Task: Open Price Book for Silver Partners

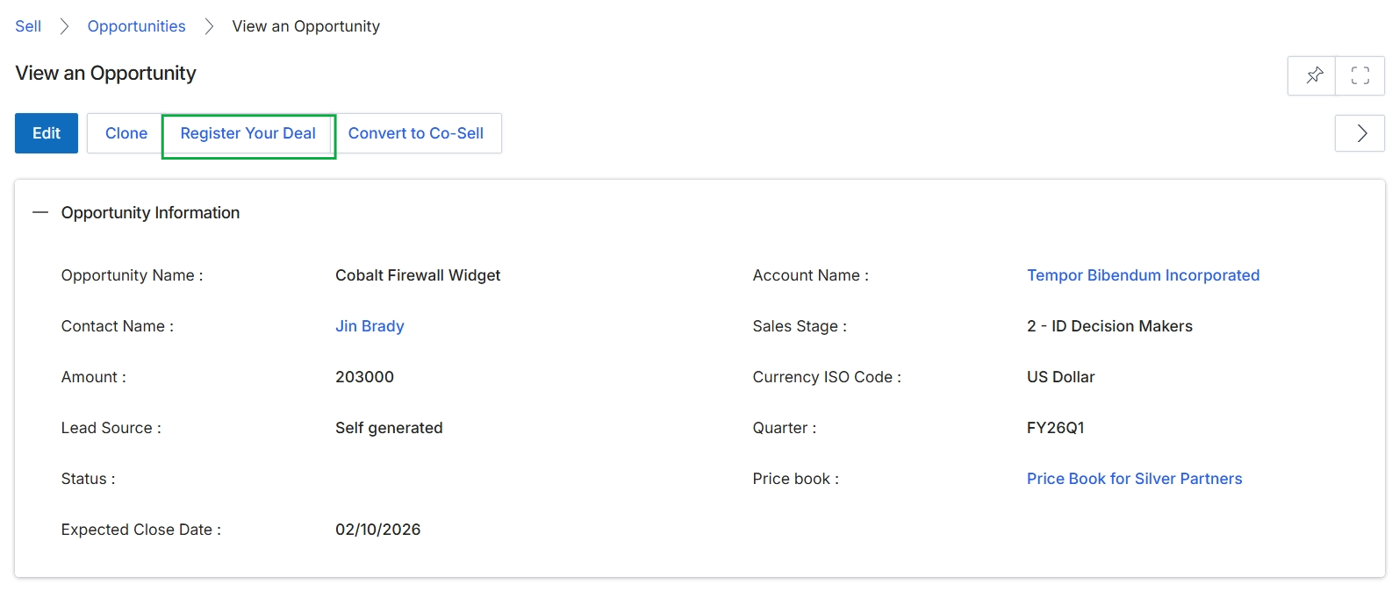Action: [1135, 479]
